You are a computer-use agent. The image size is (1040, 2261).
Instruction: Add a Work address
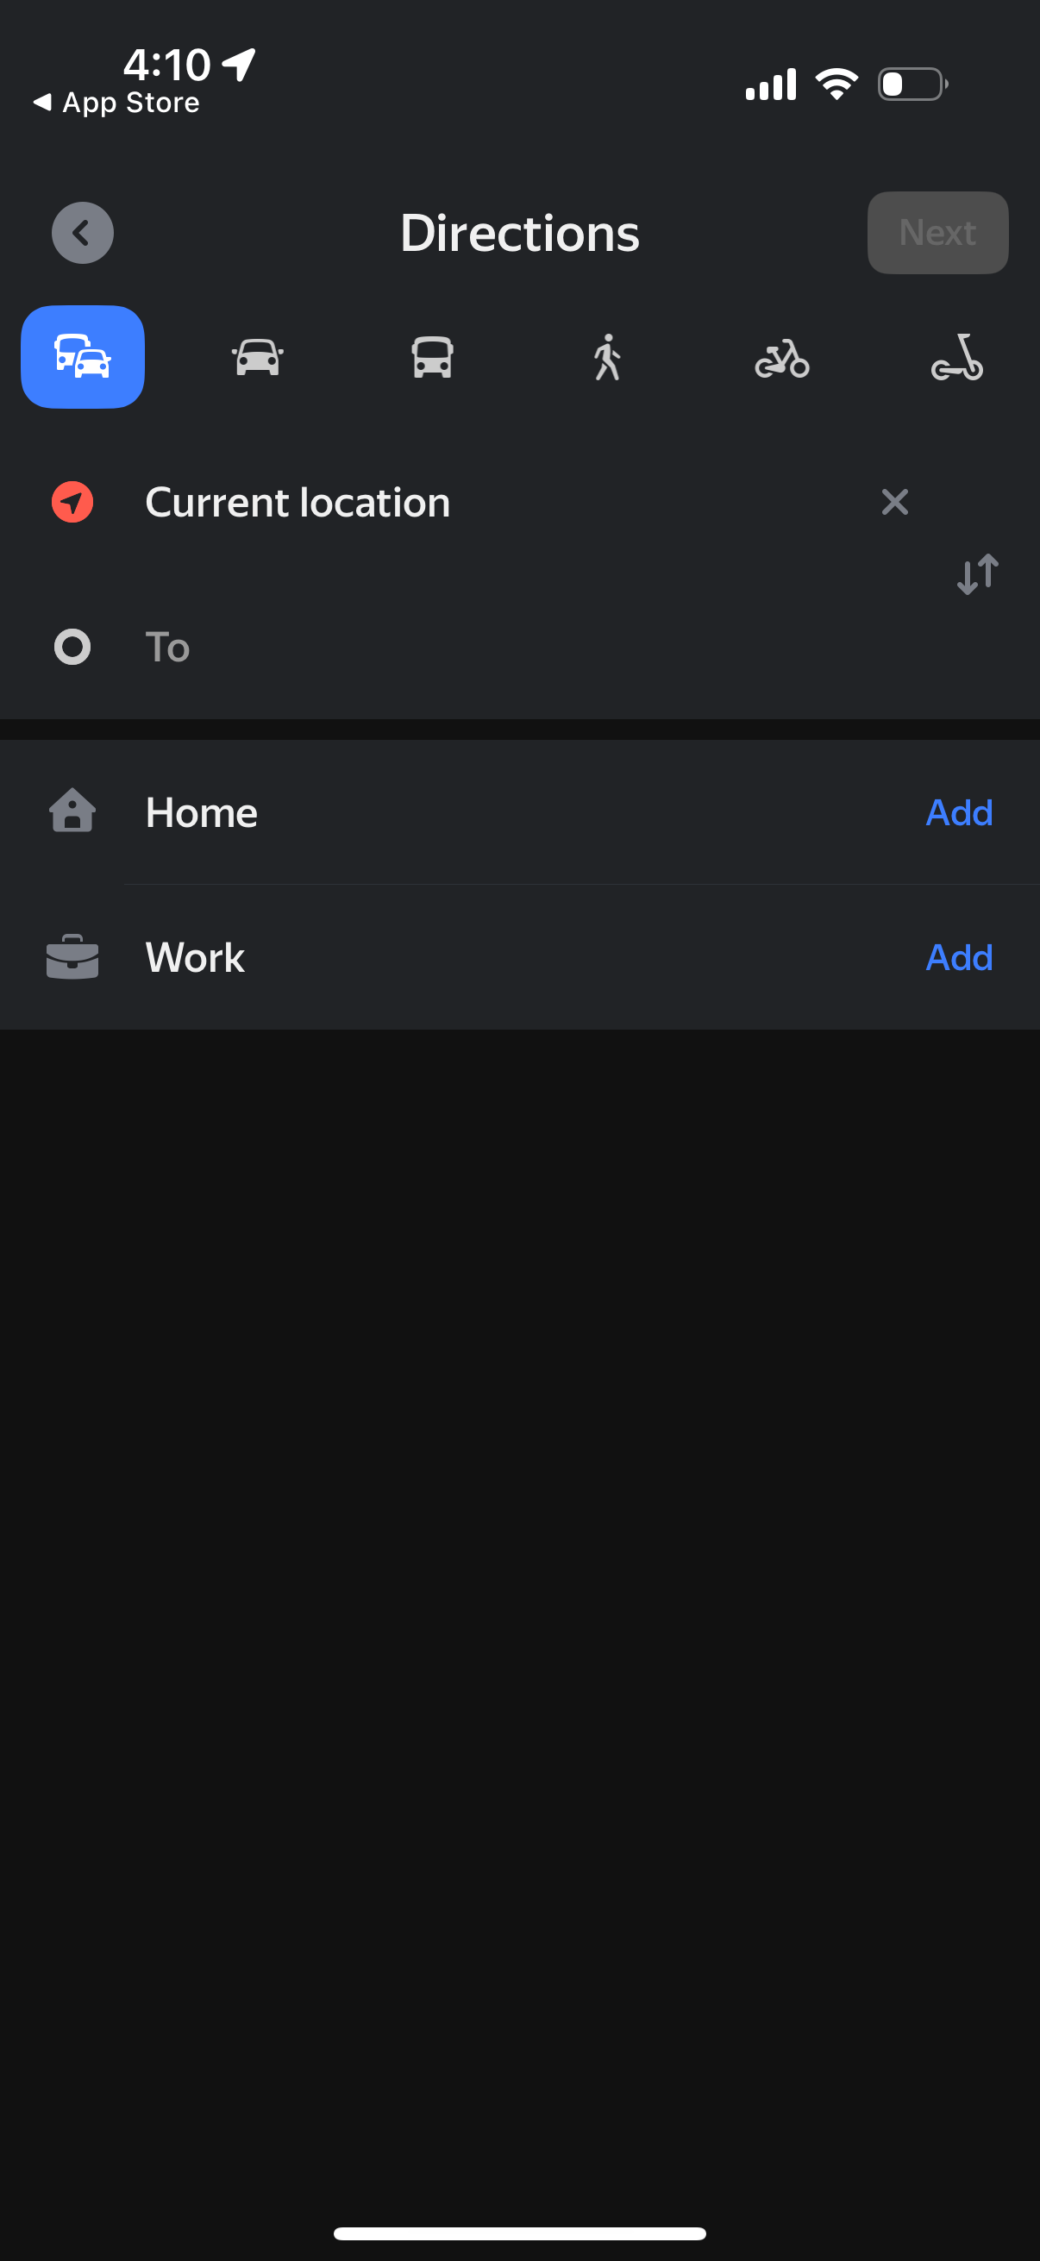click(958, 956)
